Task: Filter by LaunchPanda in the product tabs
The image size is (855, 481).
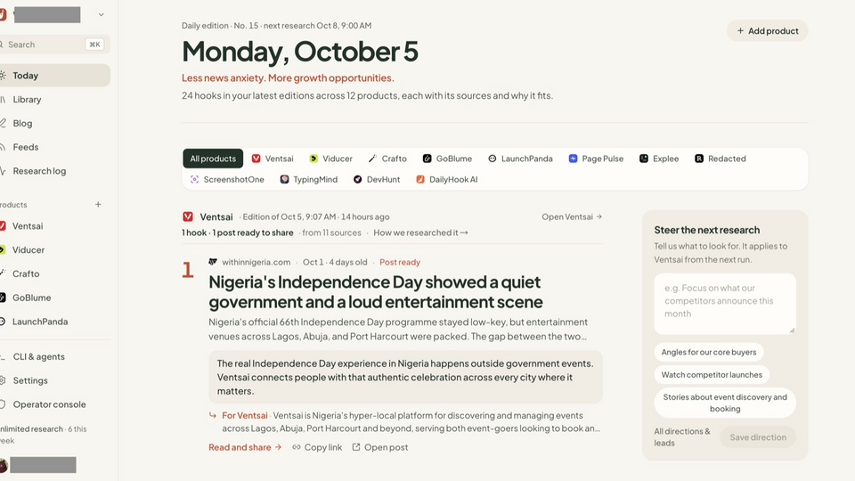Action: 519,159
